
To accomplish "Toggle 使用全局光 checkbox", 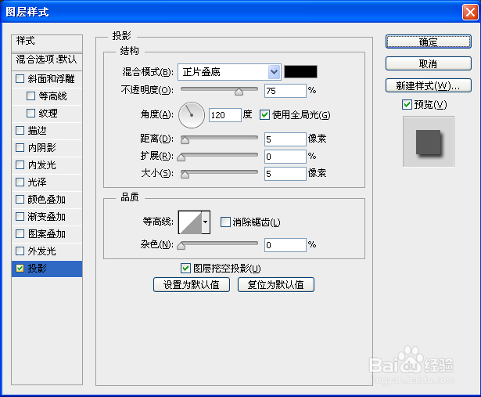I will point(264,115).
